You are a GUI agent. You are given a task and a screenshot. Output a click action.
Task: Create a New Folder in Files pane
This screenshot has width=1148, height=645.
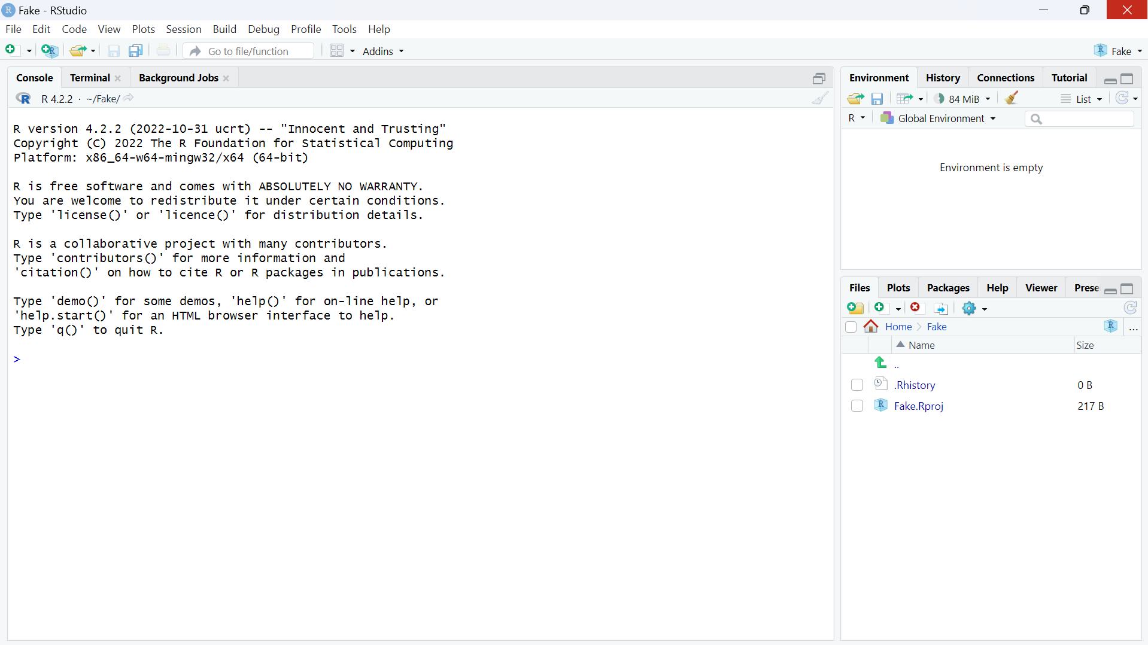tap(856, 308)
